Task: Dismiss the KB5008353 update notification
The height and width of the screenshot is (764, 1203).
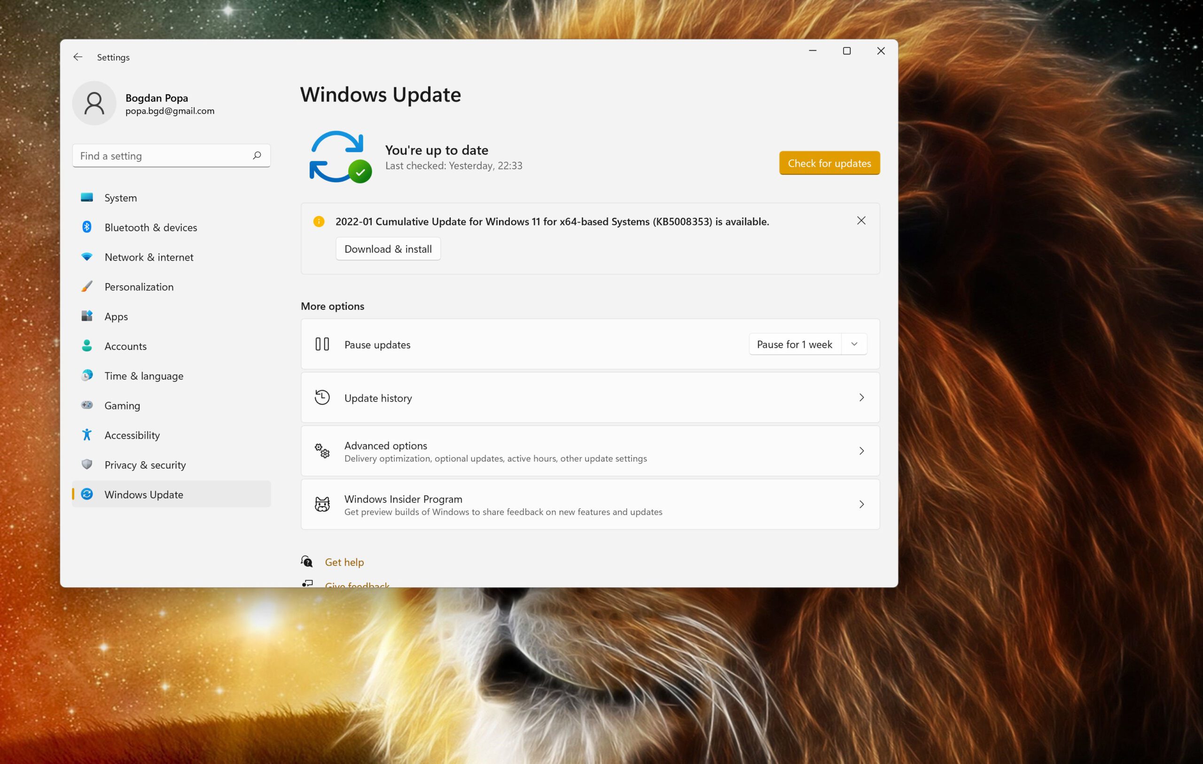Action: [x=861, y=221]
